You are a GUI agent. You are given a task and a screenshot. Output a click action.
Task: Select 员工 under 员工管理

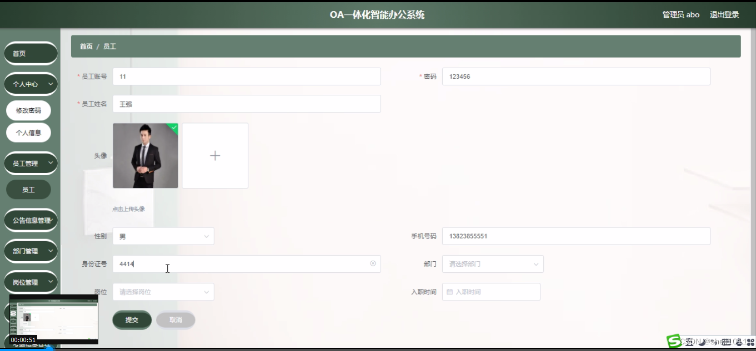point(29,189)
